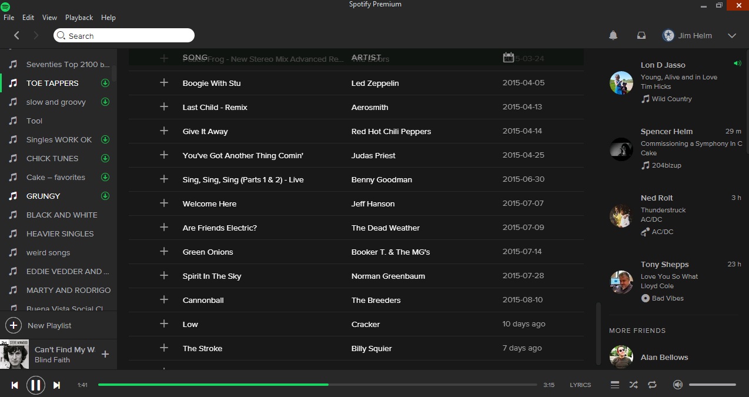Sort tracks by the date added column
Viewport: 749px width, 397px height.
[509, 58]
